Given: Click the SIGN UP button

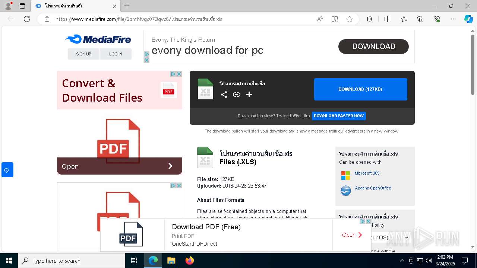Looking at the screenshot, I should pyautogui.click(x=83, y=54).
